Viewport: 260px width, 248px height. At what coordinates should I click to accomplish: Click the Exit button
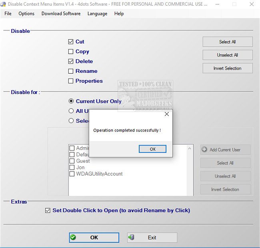(152, 237)
